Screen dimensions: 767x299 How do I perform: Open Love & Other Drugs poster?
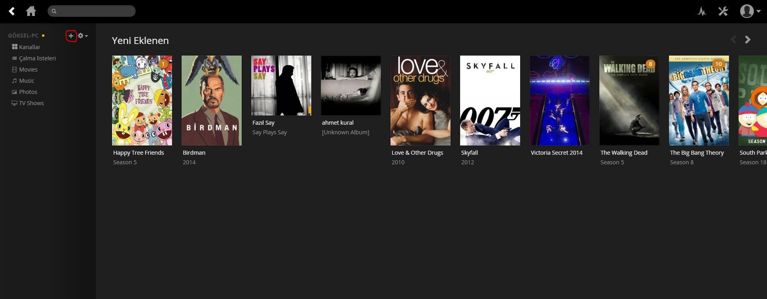click(x=421, y=100)
